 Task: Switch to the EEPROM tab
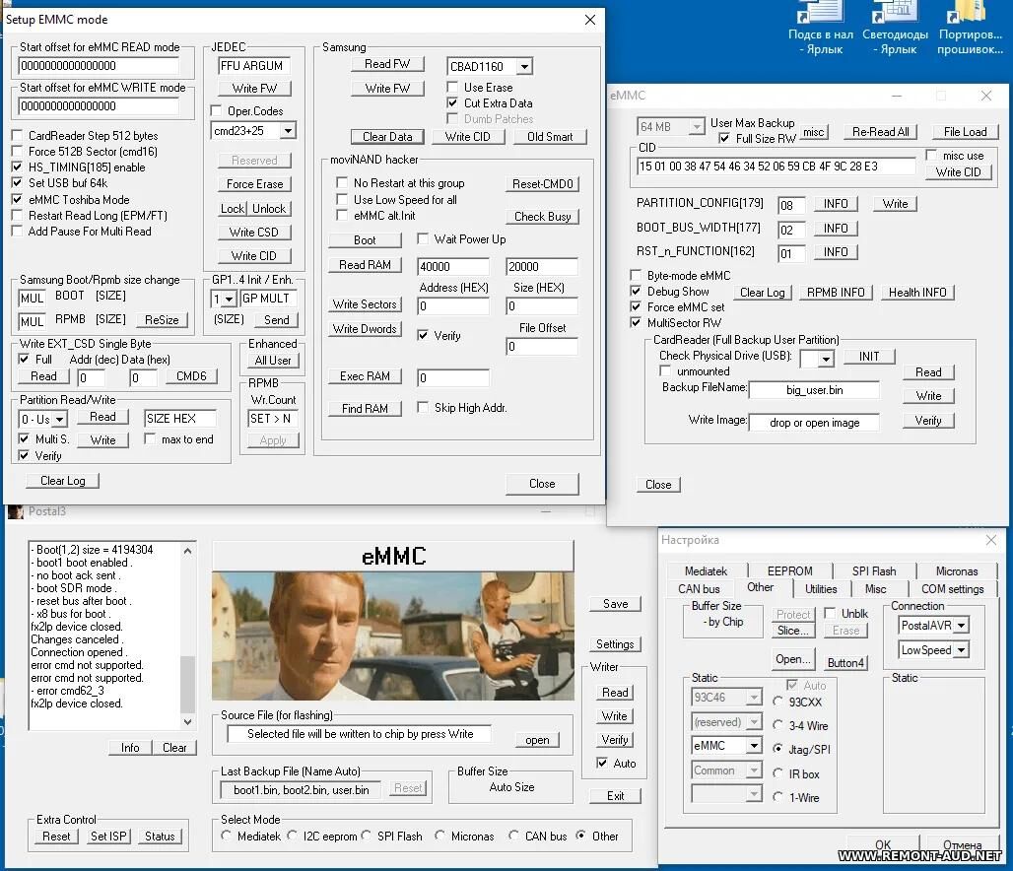[789, 571]
